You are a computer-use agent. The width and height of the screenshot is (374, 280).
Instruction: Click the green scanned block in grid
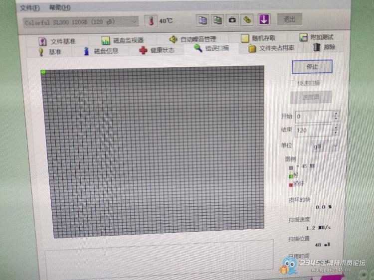coord(43,72)
